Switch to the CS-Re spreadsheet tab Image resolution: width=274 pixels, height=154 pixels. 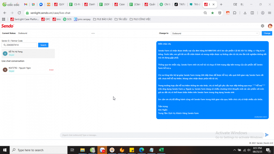click(75, 4)
